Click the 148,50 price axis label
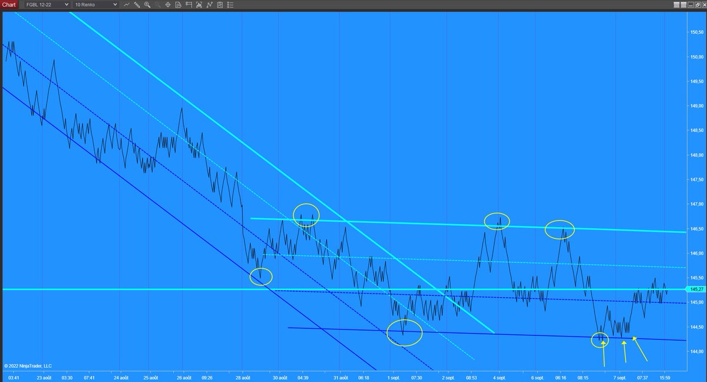 (696, 131)
